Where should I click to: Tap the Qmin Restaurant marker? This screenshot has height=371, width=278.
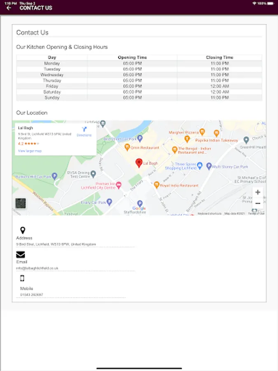[127, 147]
